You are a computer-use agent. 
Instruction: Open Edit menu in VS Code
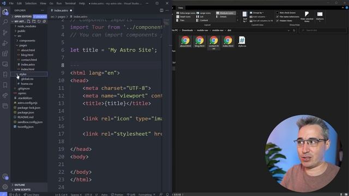19,3
